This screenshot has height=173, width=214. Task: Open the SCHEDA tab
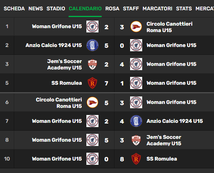14,9
